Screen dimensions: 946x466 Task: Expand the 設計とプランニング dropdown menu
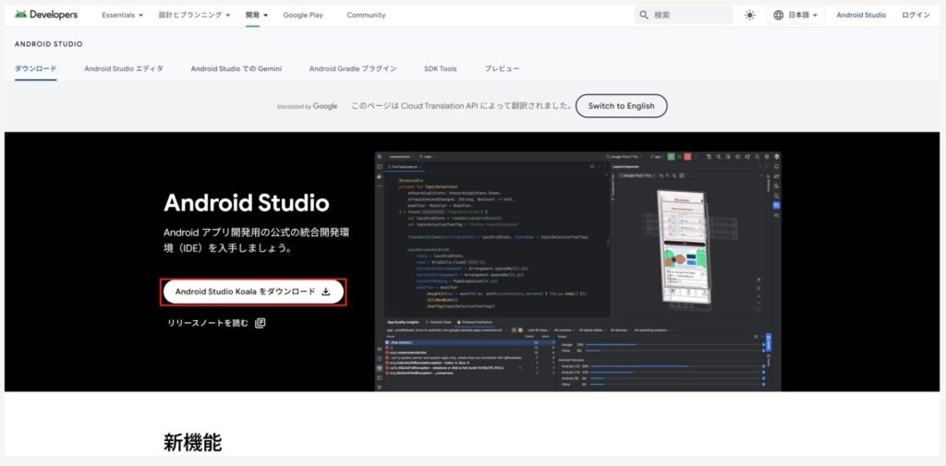point(194,15)
